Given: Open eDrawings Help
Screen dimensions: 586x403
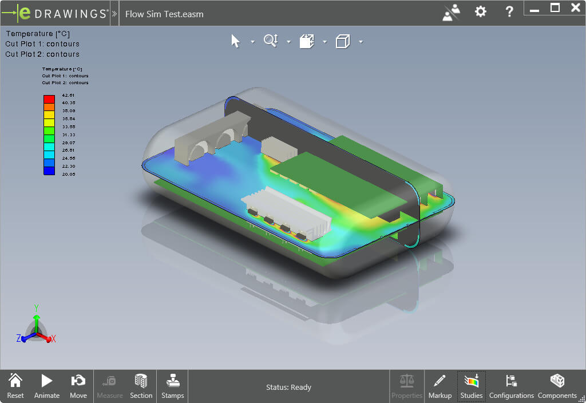Looking at the screenshot, I should (x=509, y=11).
